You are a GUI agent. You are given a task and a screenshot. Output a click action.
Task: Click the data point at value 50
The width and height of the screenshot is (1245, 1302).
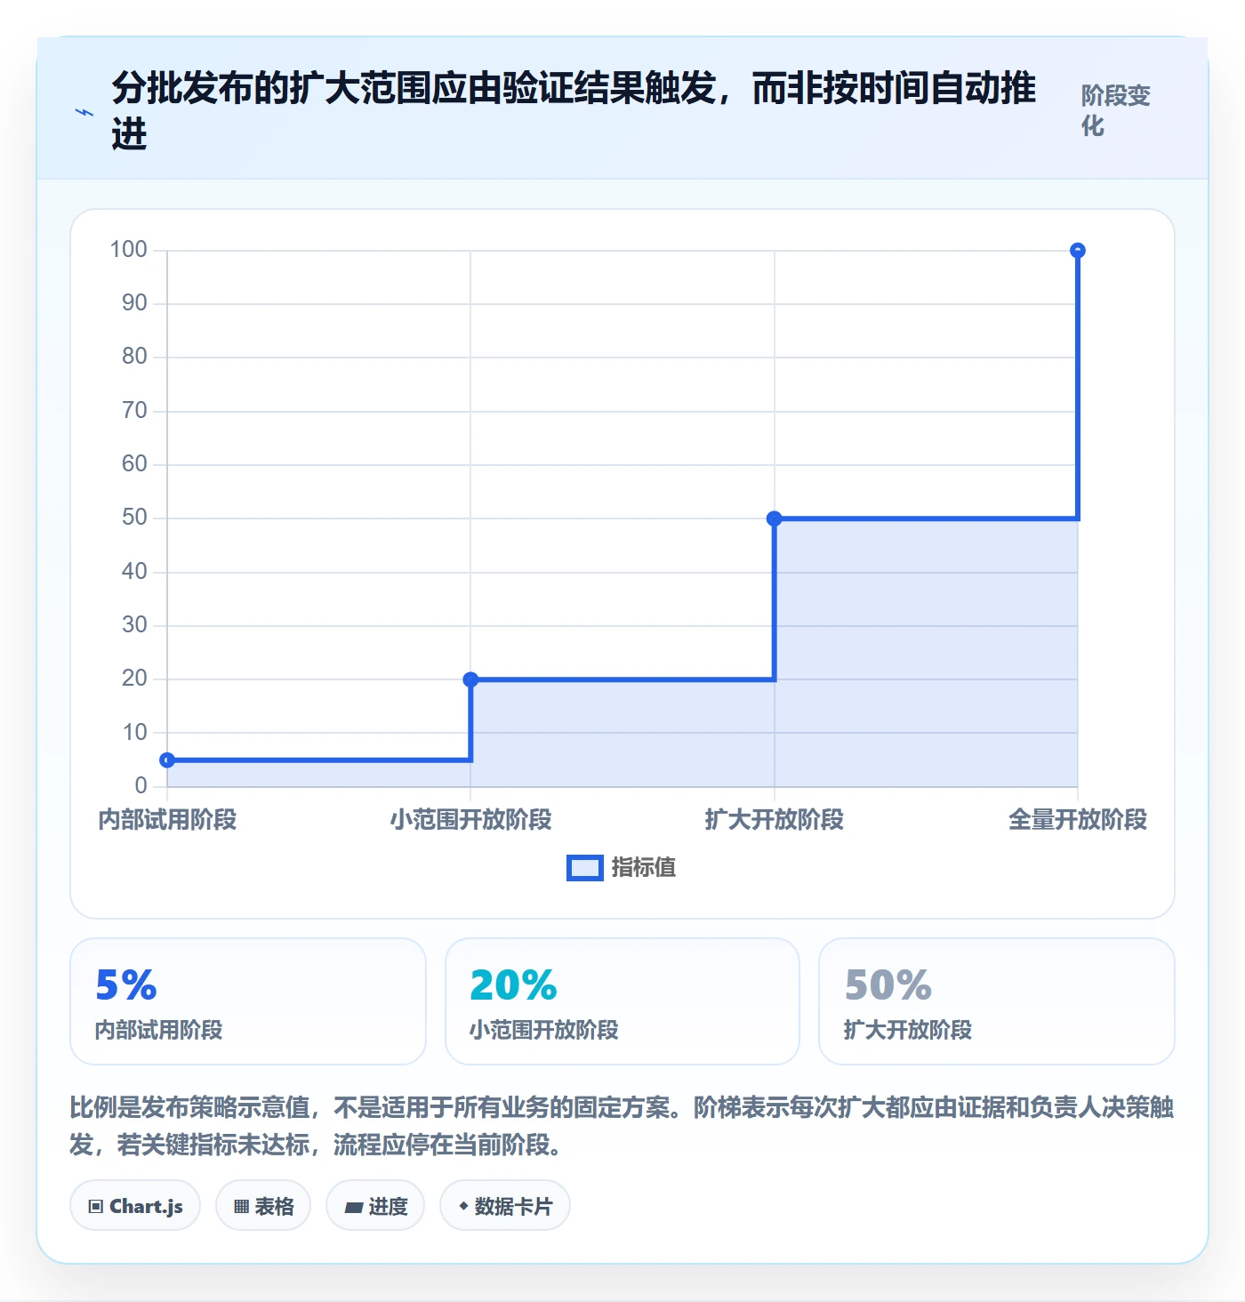[x=774, y=518]
